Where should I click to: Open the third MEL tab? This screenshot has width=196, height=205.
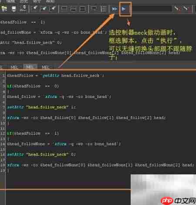(x=45, y=67)
